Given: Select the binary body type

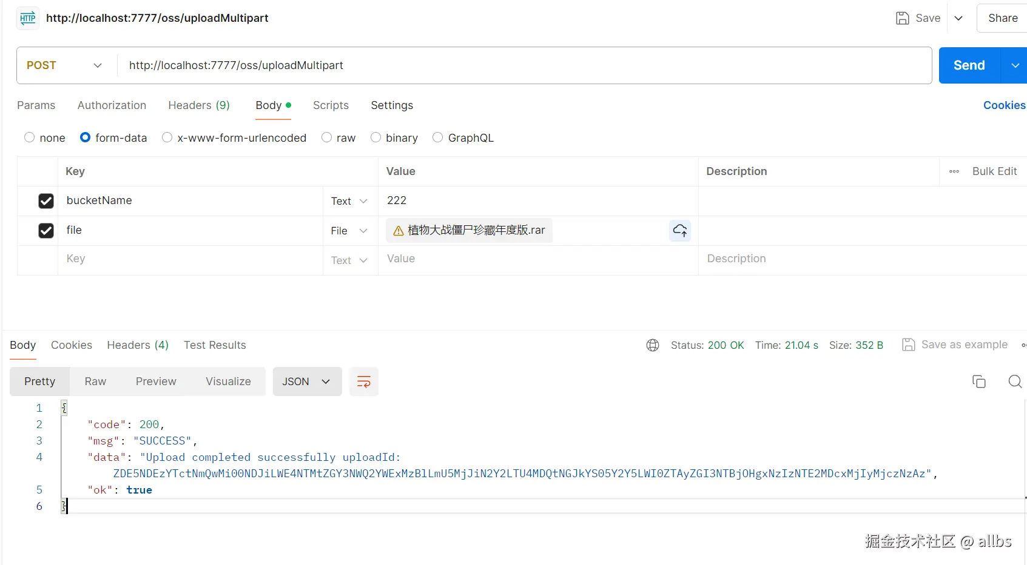Looking at the screenshot, I should pos(376,137).
